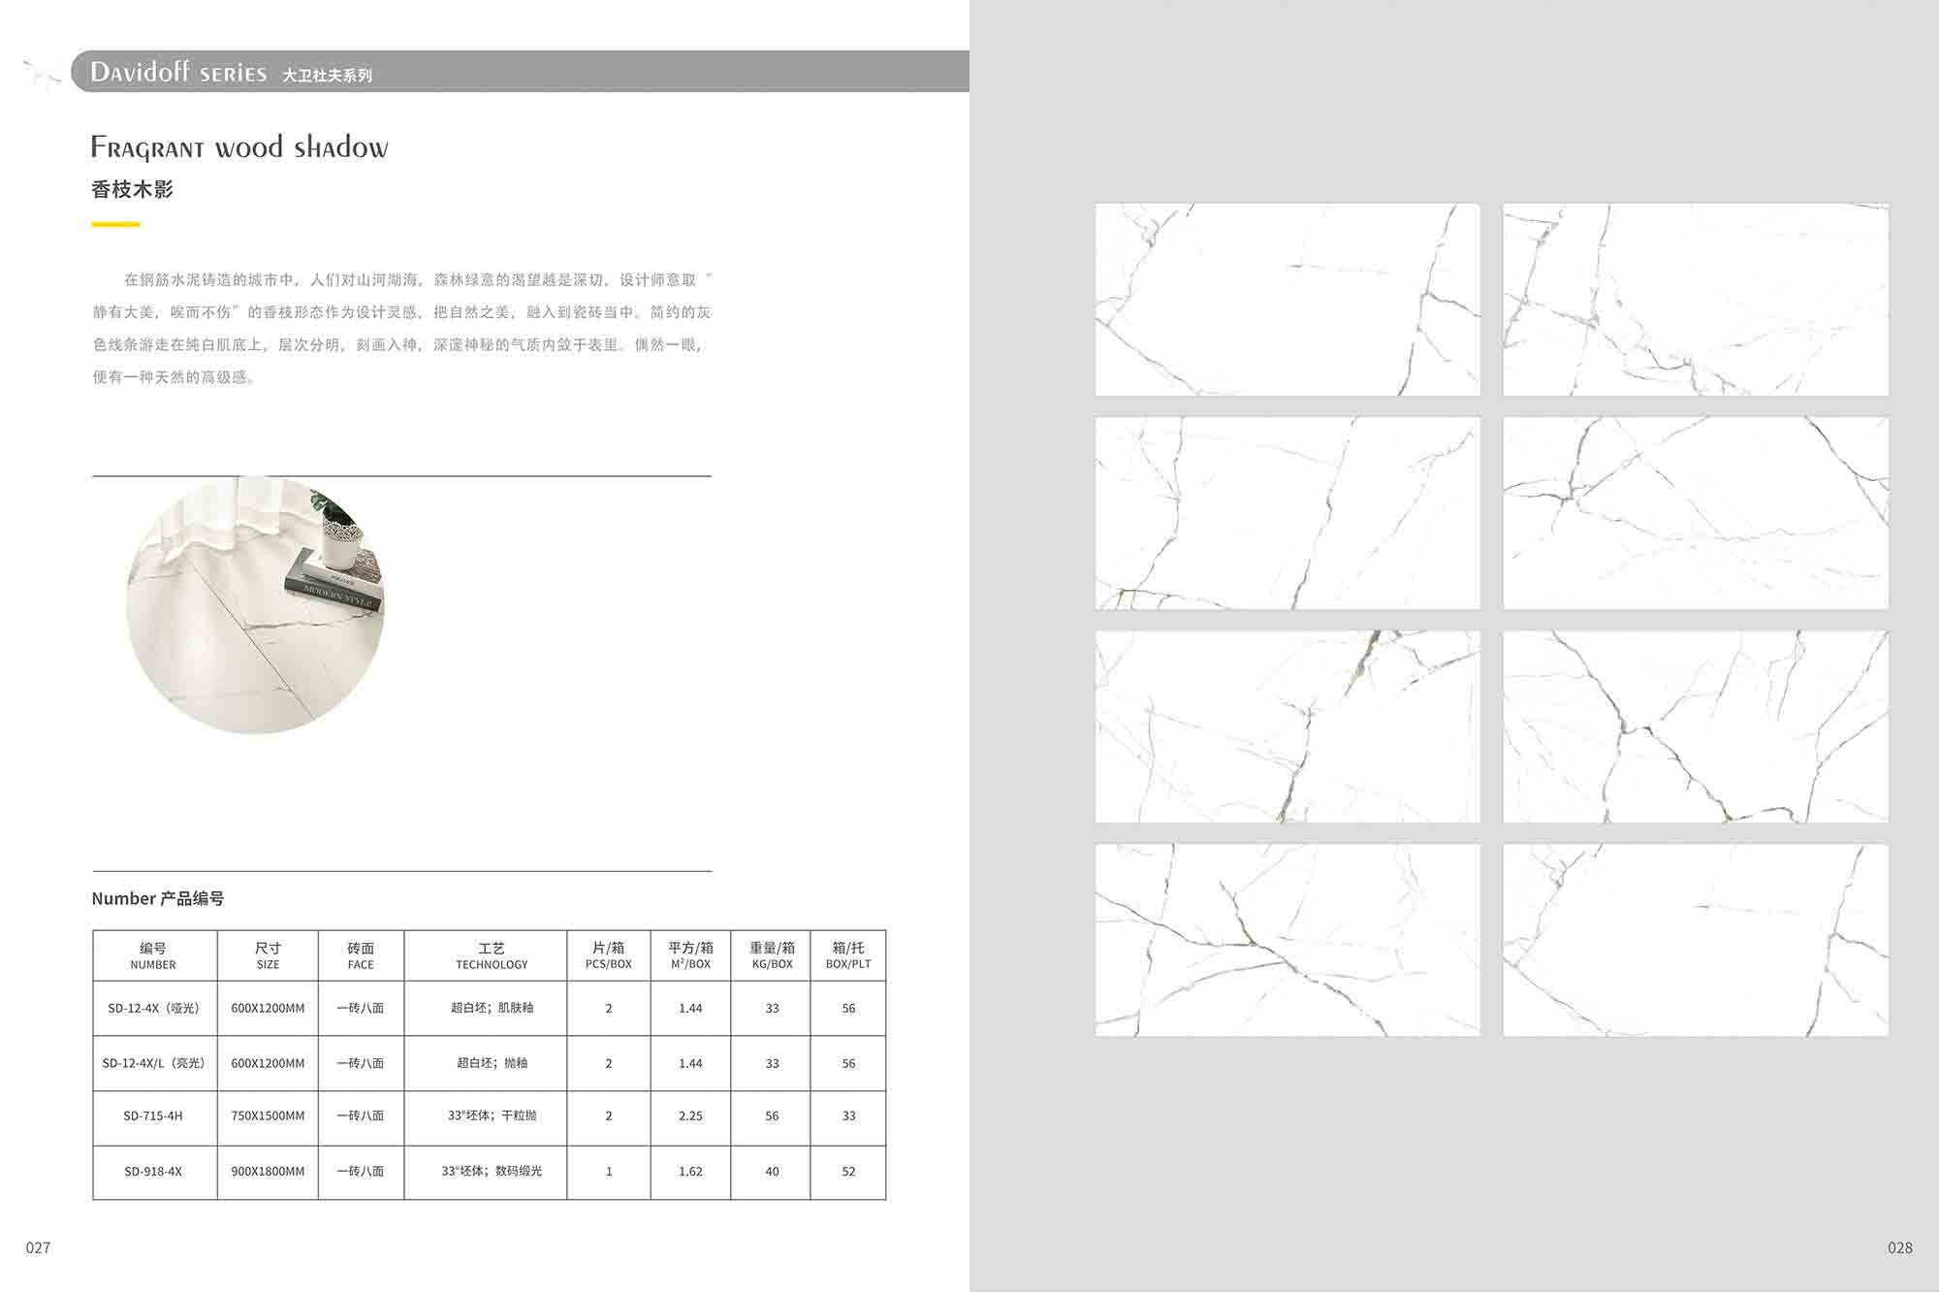Select product number "SD-12-4X (哑光)"
This screenshot has height=1292, width=1939.
coord(153,1008)
